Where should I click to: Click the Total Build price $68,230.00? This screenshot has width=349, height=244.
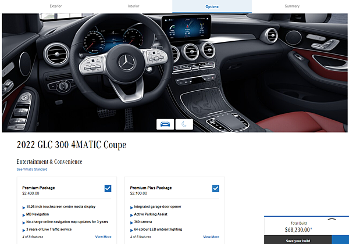coord(298,230)
